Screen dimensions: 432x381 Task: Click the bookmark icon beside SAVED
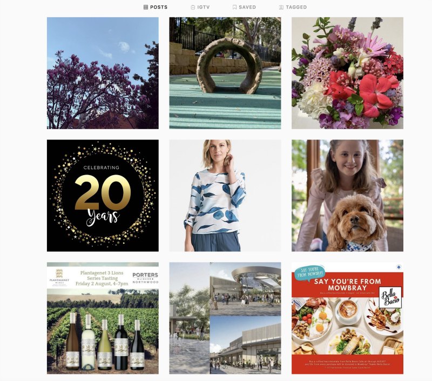pos(234,7)
